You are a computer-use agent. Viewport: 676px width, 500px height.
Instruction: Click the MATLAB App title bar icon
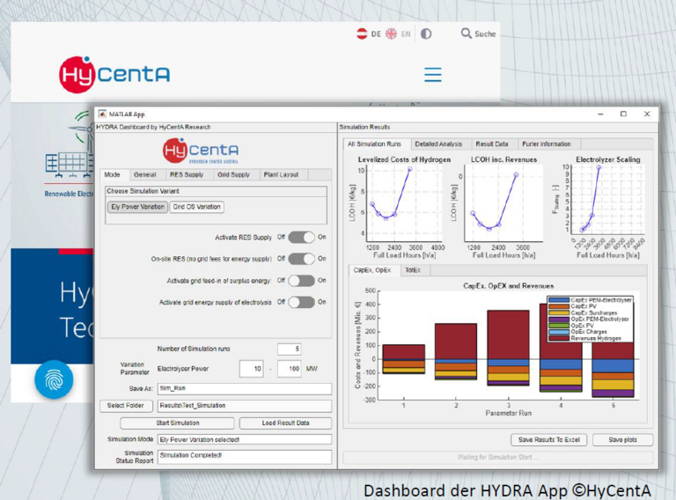pyautogui.click(x=102, y=114)
